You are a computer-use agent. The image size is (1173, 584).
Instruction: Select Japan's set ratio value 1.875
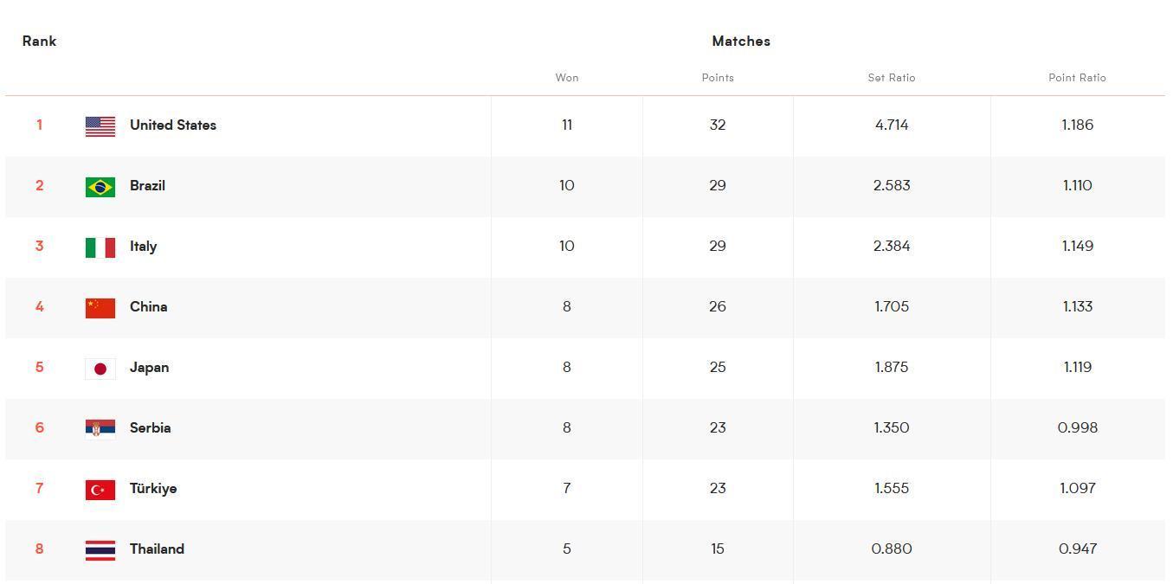pos(892,368)
